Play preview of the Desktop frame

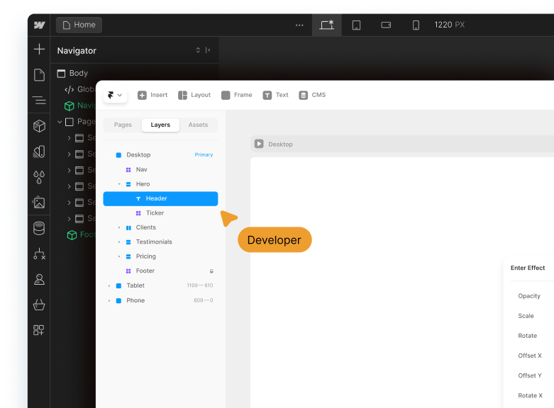[259, 144]
